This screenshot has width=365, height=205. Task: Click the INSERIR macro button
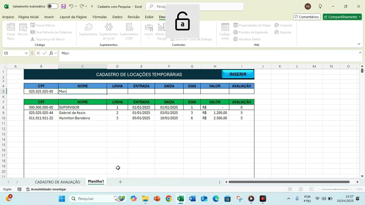click(238, 74)
